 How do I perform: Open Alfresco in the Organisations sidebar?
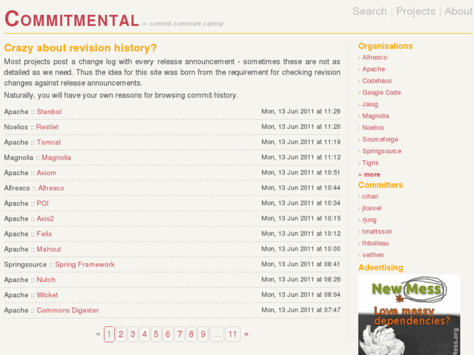coord(374,57)
